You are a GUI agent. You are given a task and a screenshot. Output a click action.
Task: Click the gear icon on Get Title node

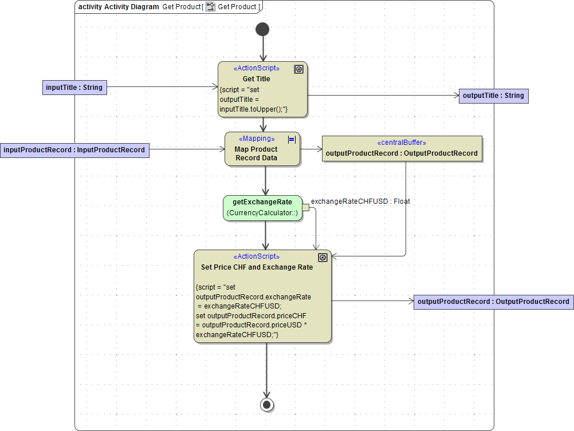(x=298, y=69)
